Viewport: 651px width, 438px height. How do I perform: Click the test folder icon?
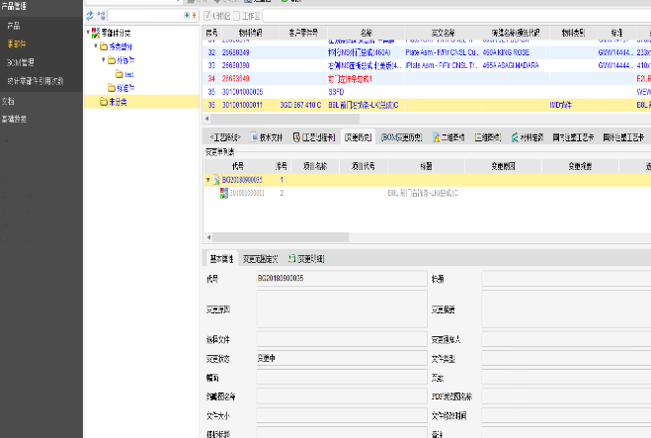point(118,74)
